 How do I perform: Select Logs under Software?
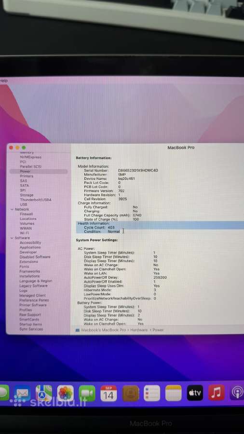(24, 290)
